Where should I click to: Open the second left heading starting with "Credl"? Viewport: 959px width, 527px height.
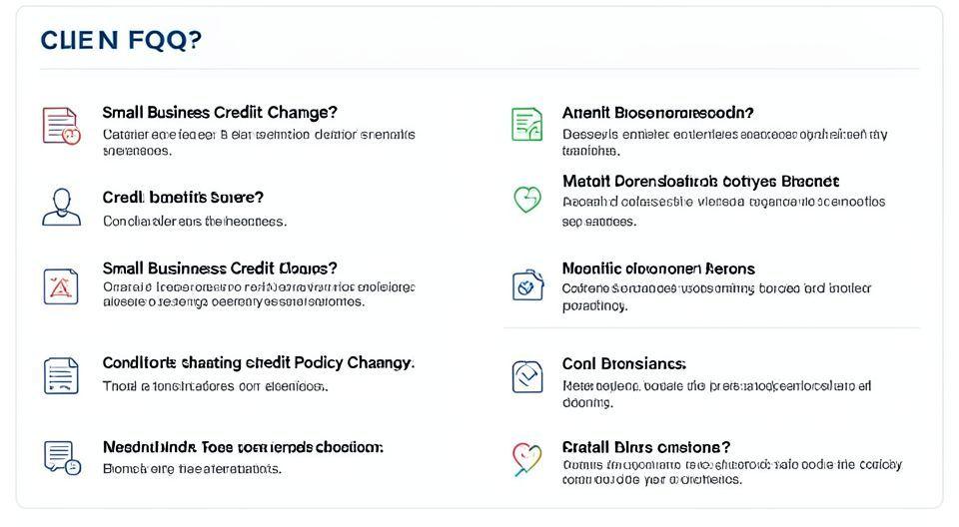183,198
